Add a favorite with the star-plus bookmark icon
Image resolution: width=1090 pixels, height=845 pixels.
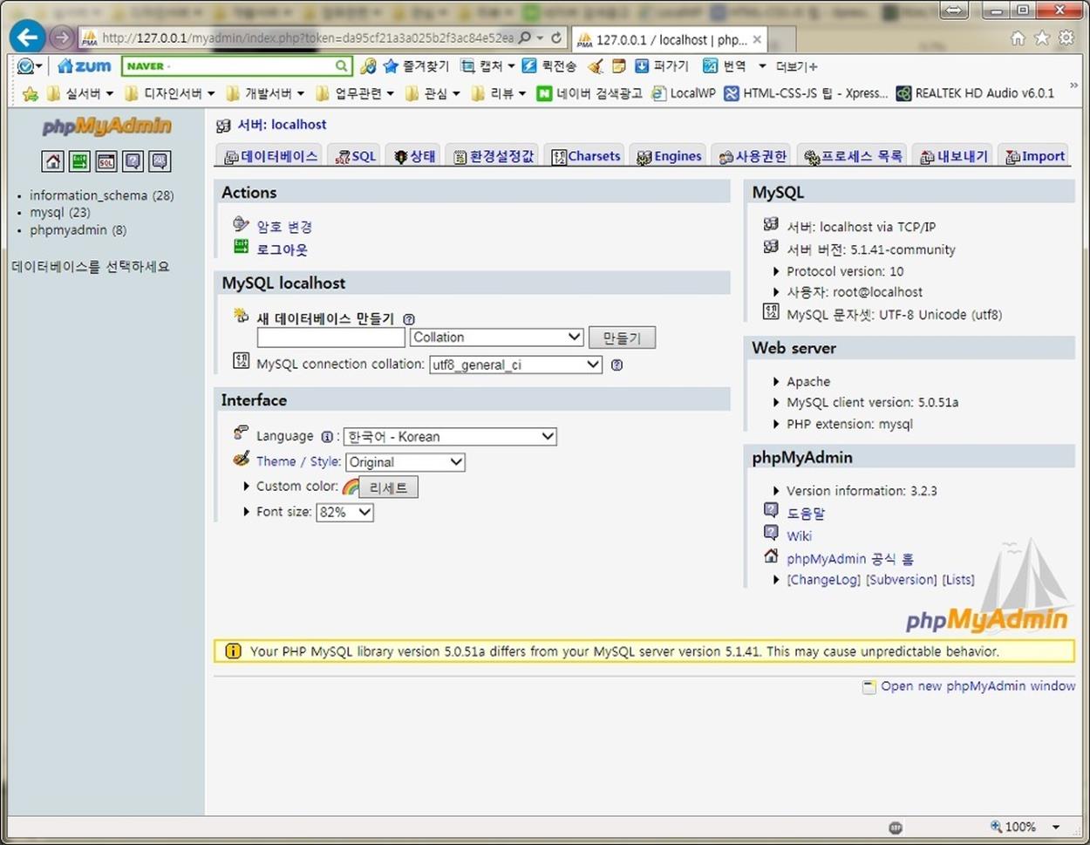pos(31,93)
